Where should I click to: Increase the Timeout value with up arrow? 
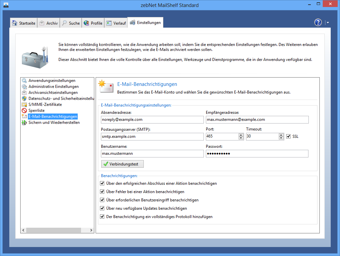tap(281, 135)
